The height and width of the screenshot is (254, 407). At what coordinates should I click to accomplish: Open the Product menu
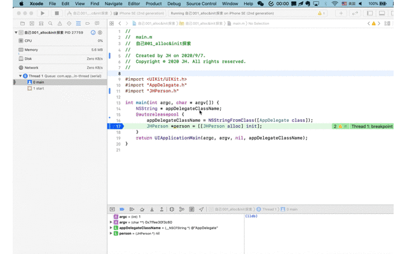tap(154, 4)
